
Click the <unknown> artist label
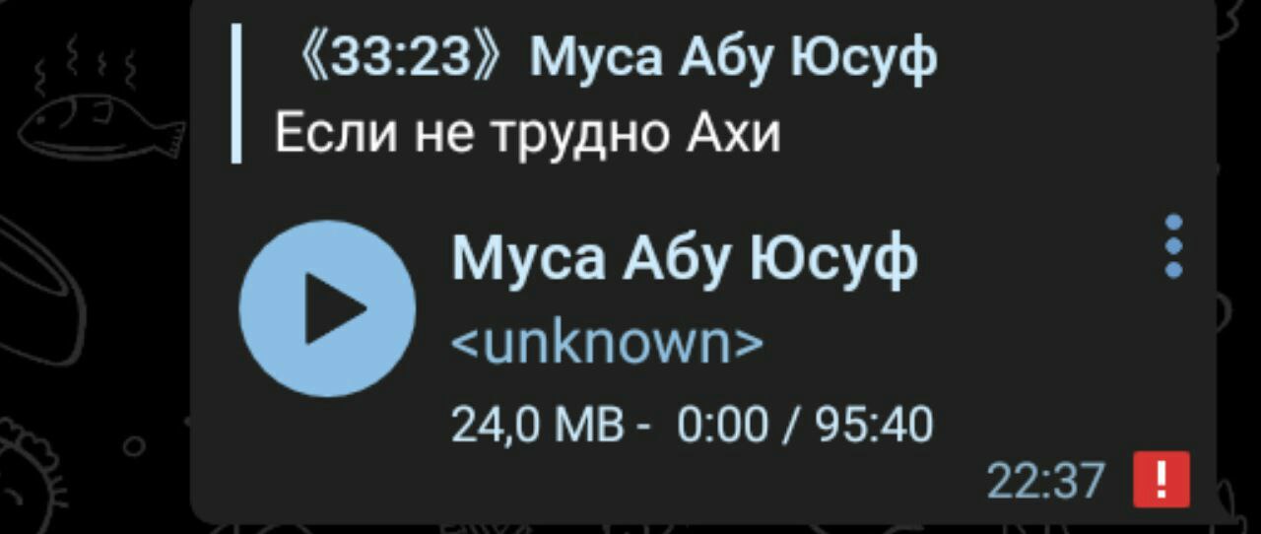(607, 345)
